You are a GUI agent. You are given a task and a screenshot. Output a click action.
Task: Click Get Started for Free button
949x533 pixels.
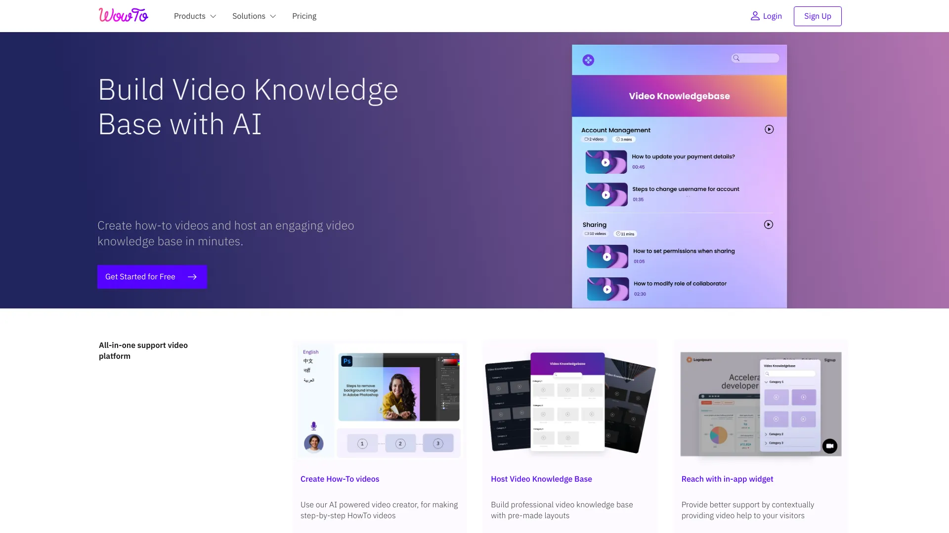coord(152,277)
